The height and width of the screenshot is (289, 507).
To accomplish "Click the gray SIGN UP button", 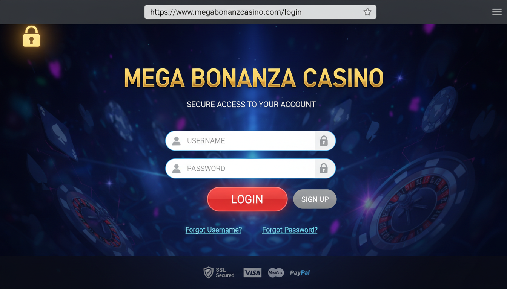I will click(315, 199).
